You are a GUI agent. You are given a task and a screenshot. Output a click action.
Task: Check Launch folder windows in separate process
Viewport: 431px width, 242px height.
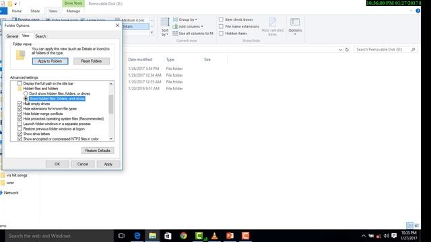(20, 124)
